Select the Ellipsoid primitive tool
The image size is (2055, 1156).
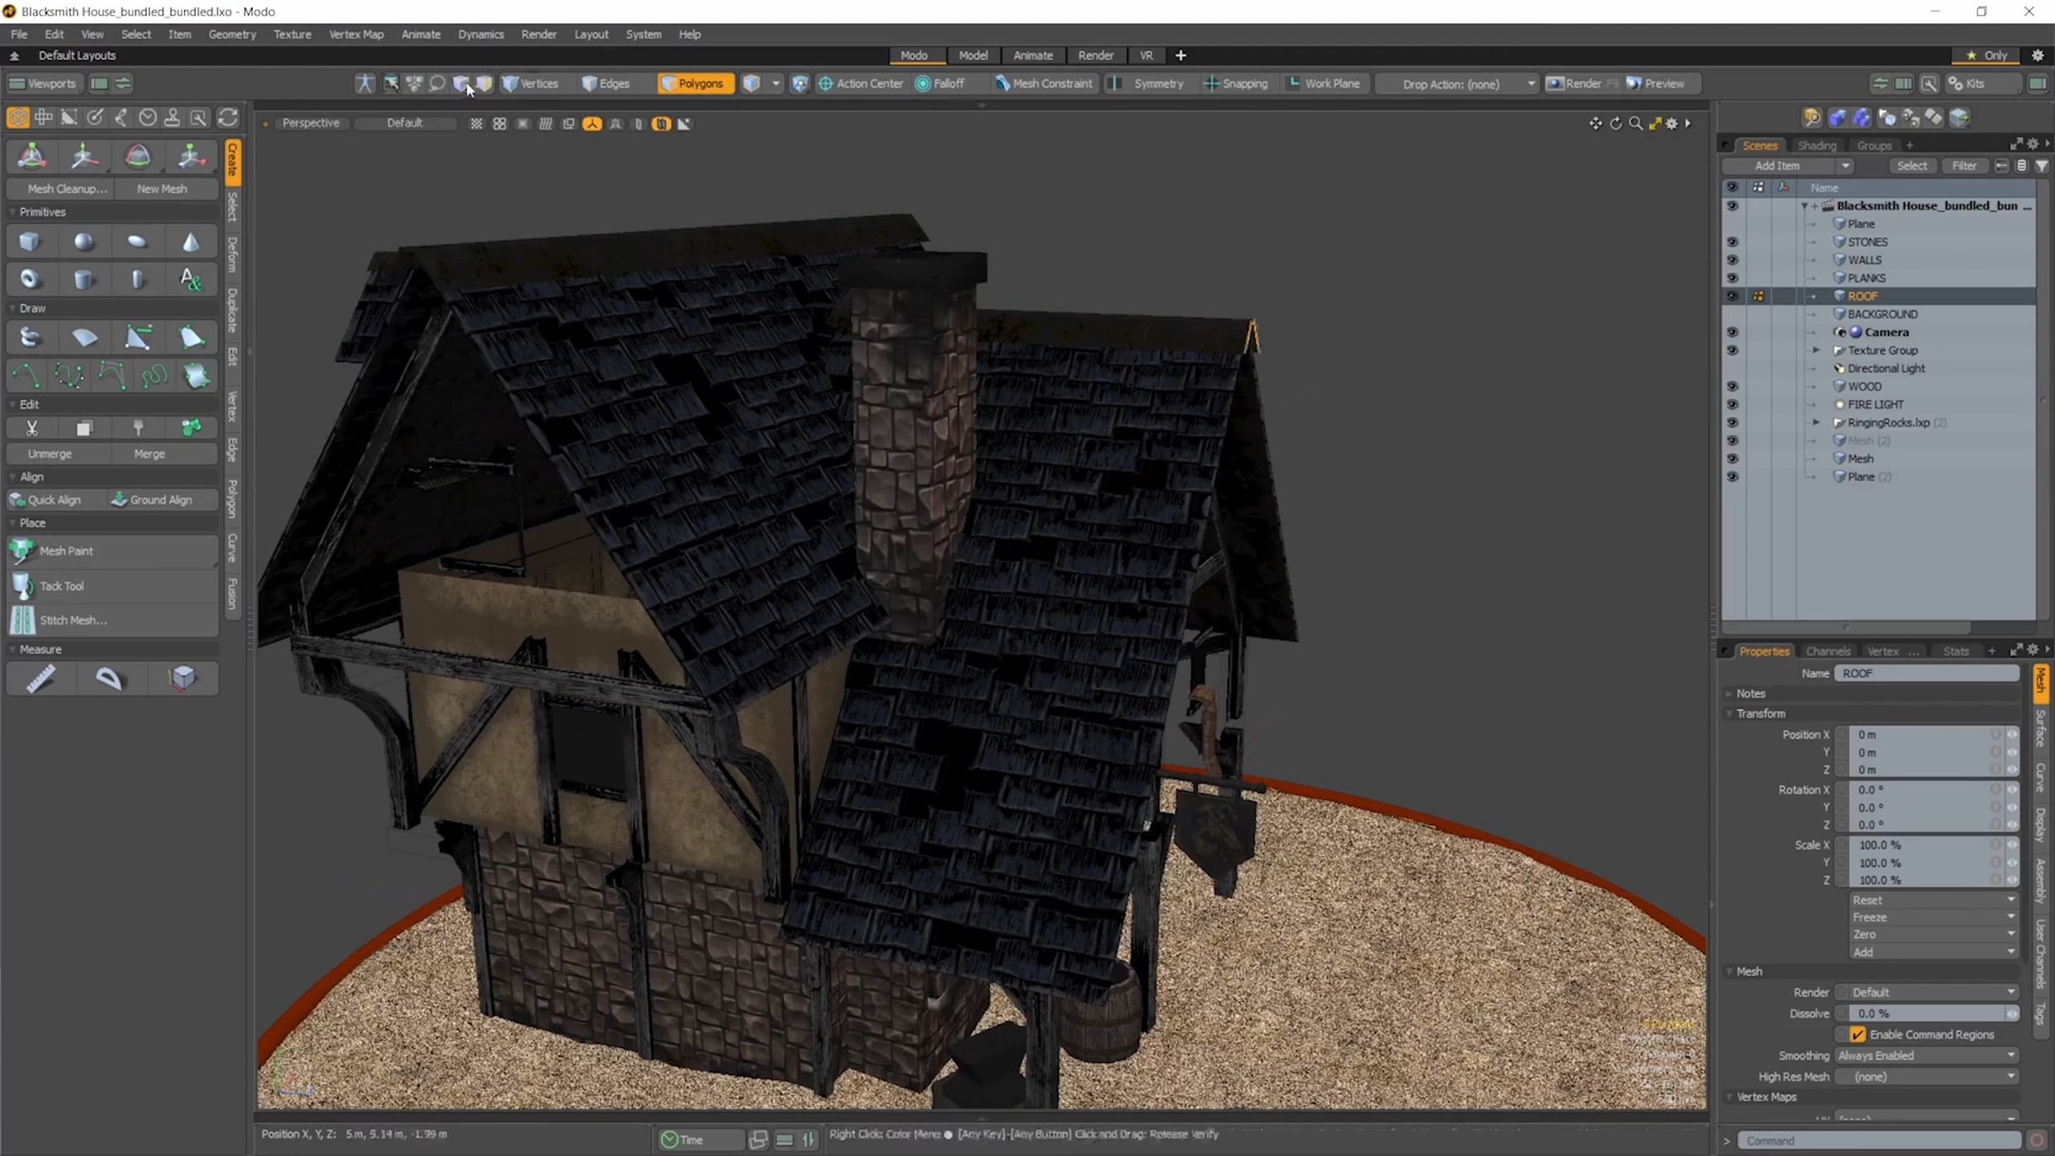click(137, 242)
